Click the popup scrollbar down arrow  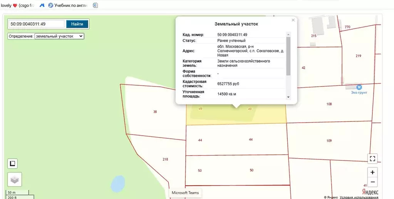(x=288, y=97)
